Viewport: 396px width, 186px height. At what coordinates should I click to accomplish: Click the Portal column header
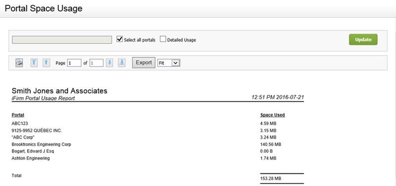pyautogui.click(x=18, y=115)
